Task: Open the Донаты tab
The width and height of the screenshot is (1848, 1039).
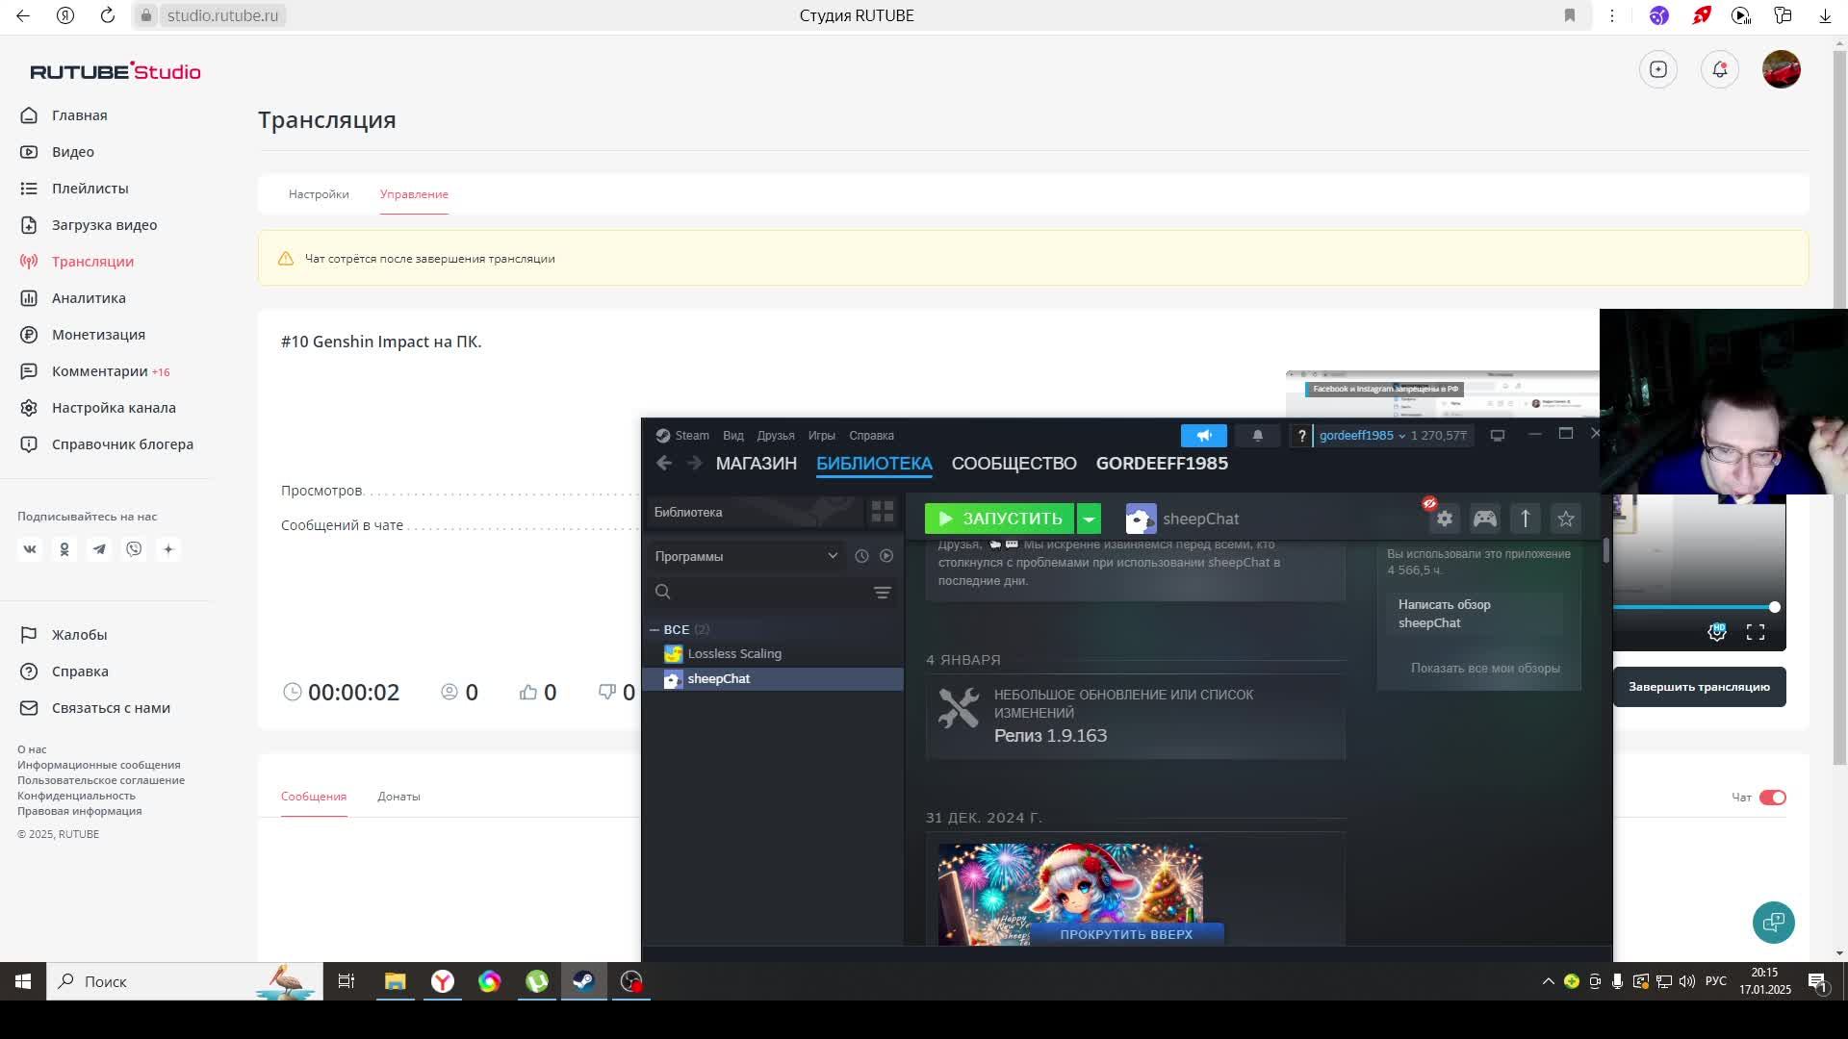Action: point(398,797)
